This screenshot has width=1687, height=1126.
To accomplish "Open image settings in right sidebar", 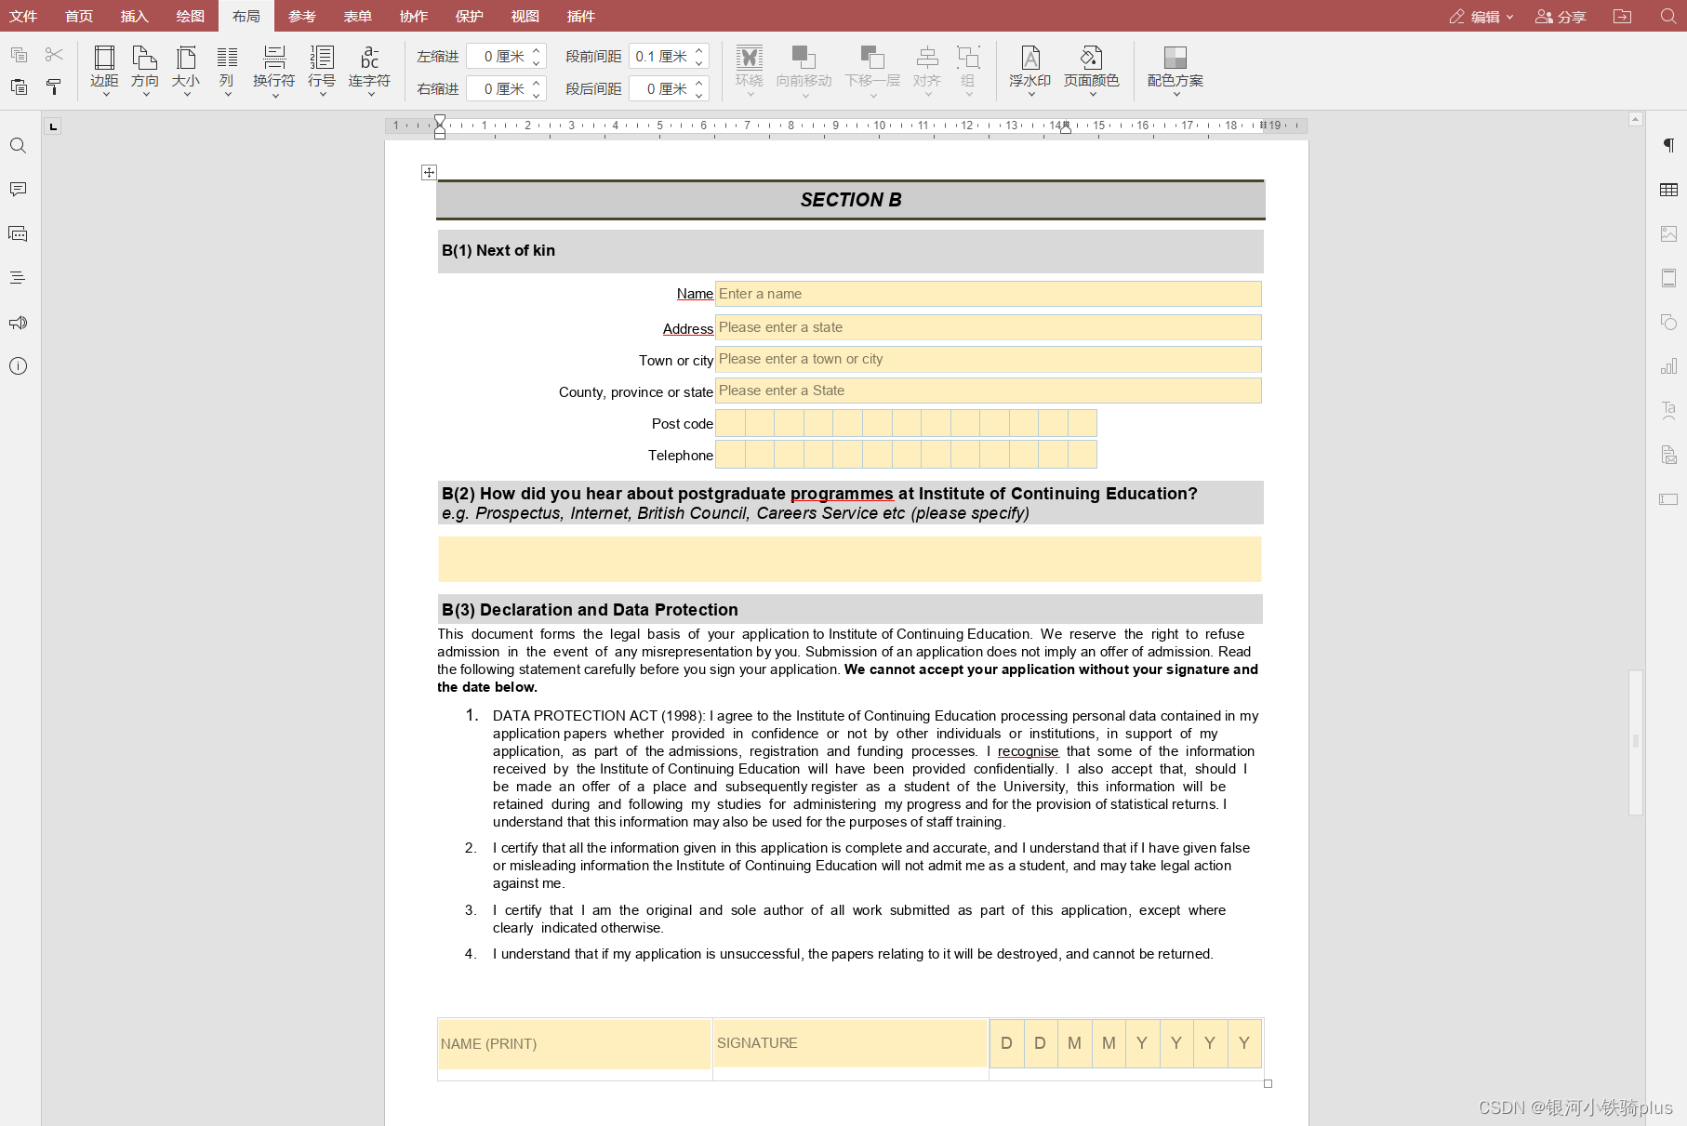I will pos(1669,233).
